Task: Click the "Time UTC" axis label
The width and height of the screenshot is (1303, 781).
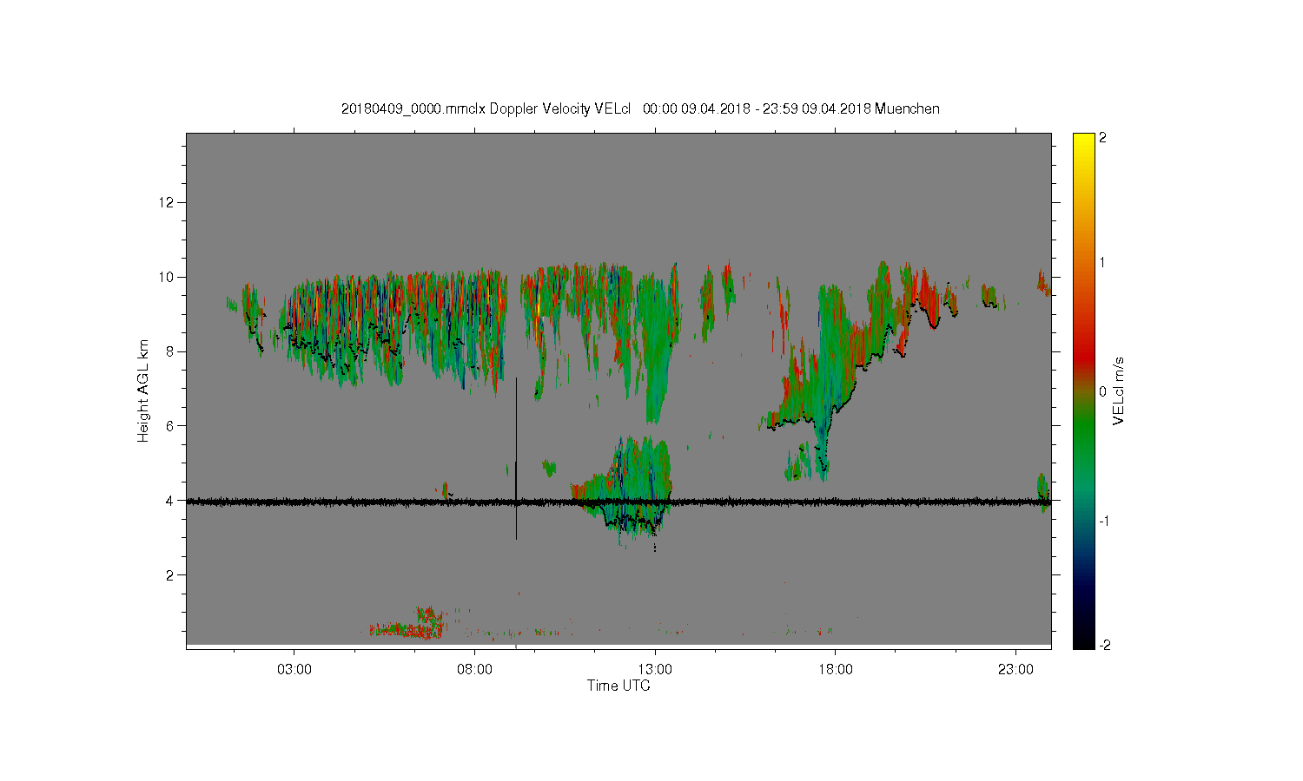Action: [x=618, y=686]
